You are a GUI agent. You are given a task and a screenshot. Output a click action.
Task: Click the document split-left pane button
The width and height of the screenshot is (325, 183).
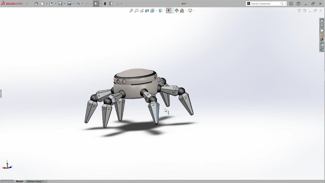coord(299,11)
